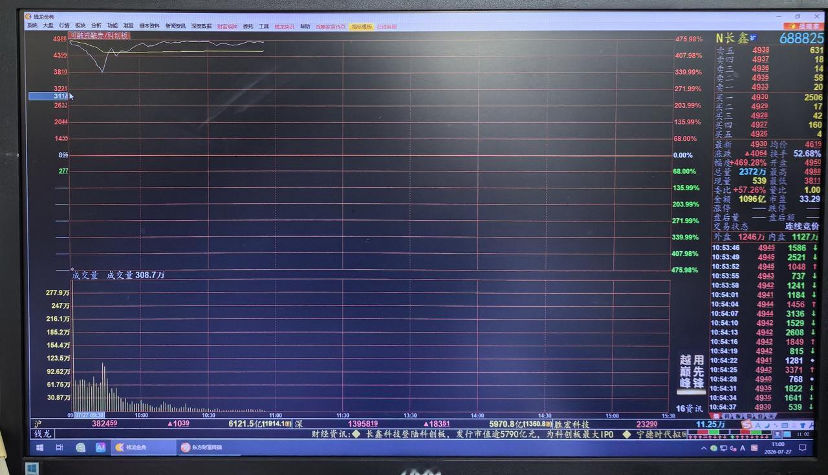
Task: Open the 委托 menu
Action: click(248, 27)
